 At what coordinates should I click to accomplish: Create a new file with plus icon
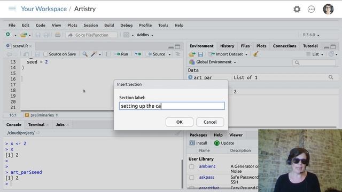click(8, 35)
